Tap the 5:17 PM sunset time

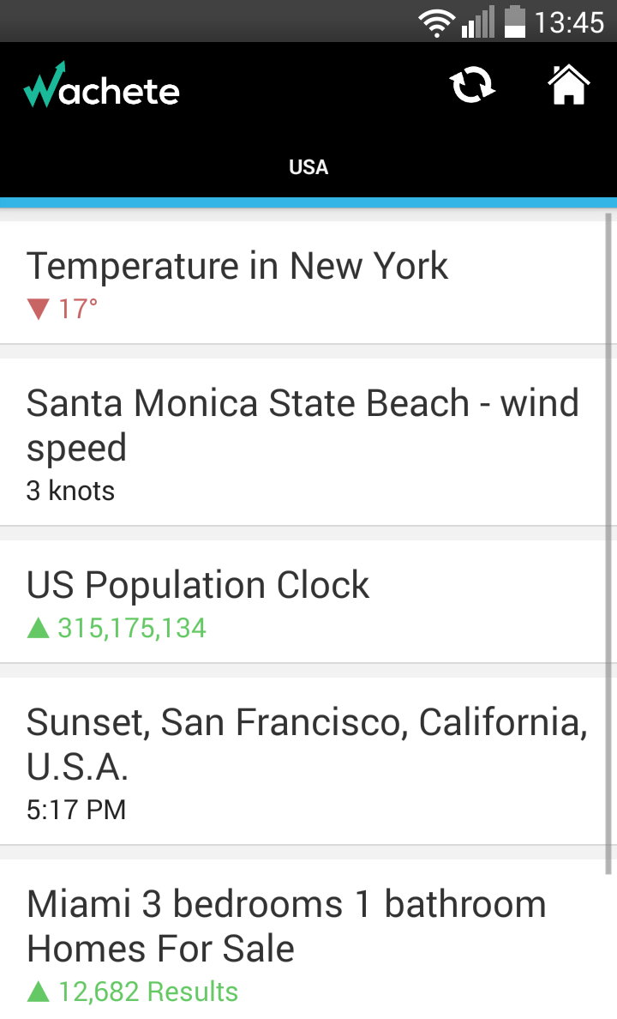(x=76, y=810)
